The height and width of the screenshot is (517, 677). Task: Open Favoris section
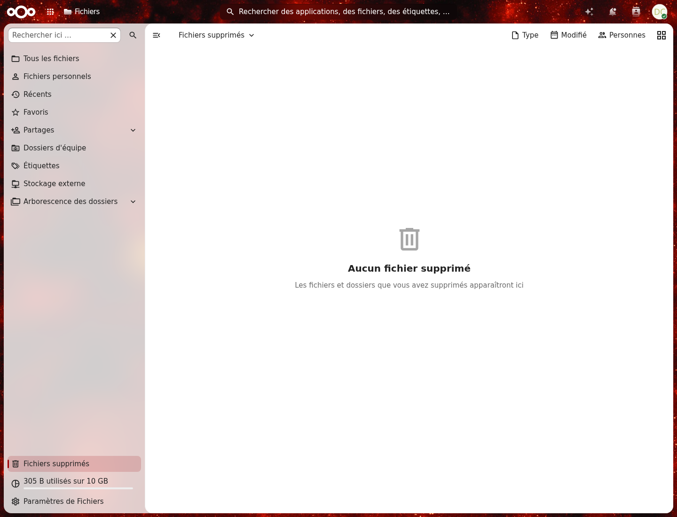pyautogui.click(x=74, y=112)
